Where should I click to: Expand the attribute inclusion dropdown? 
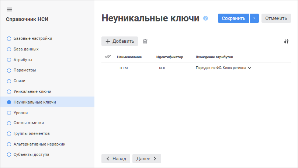coord(250,68)
